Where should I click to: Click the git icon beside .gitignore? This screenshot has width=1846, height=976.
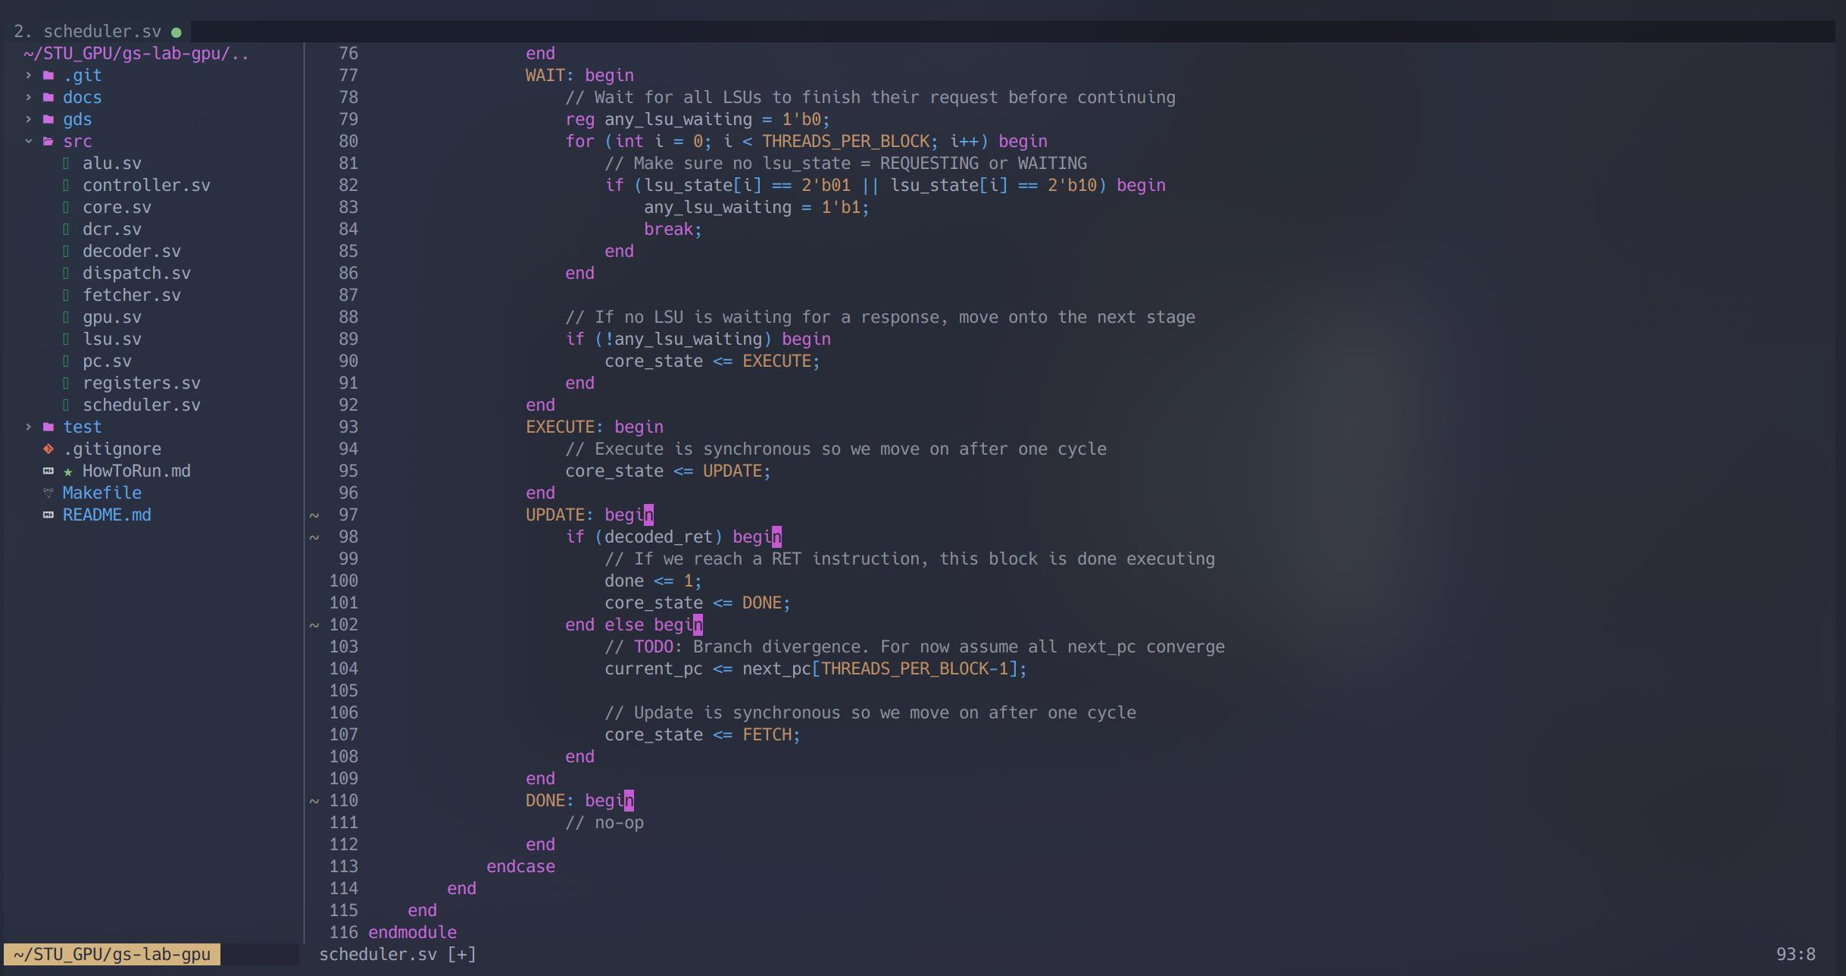(x=48, y=448)
